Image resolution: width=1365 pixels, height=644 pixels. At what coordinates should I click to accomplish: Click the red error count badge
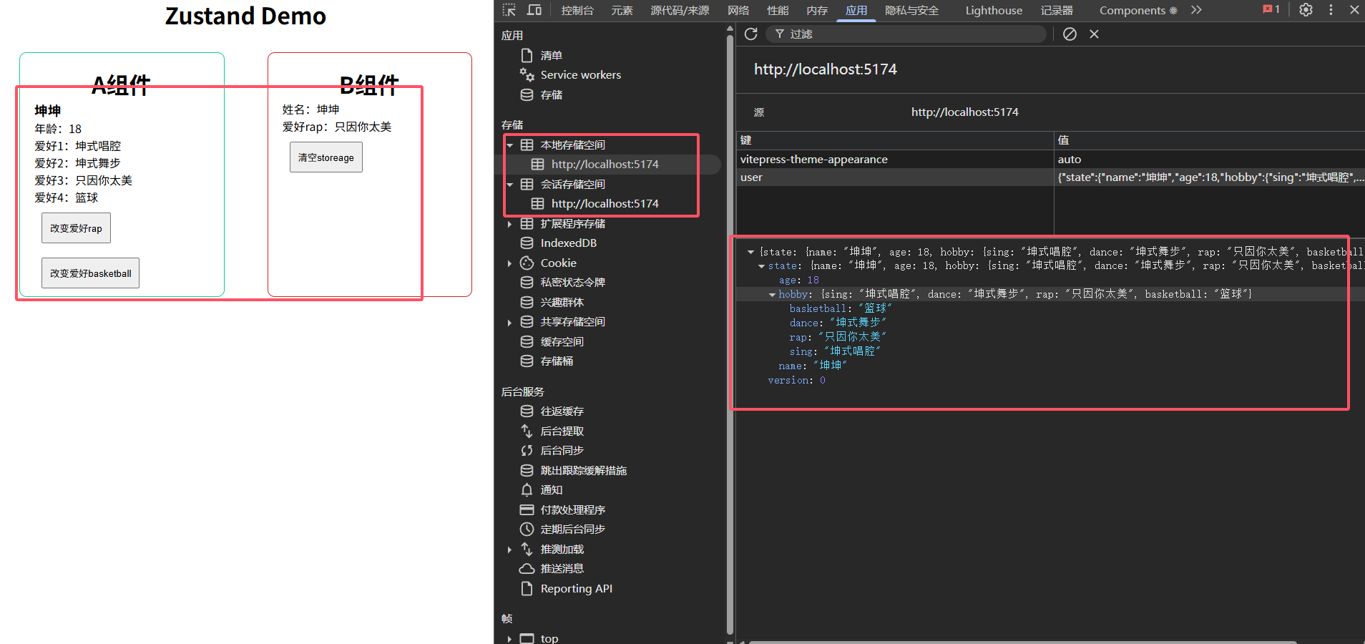(1271, 9)
